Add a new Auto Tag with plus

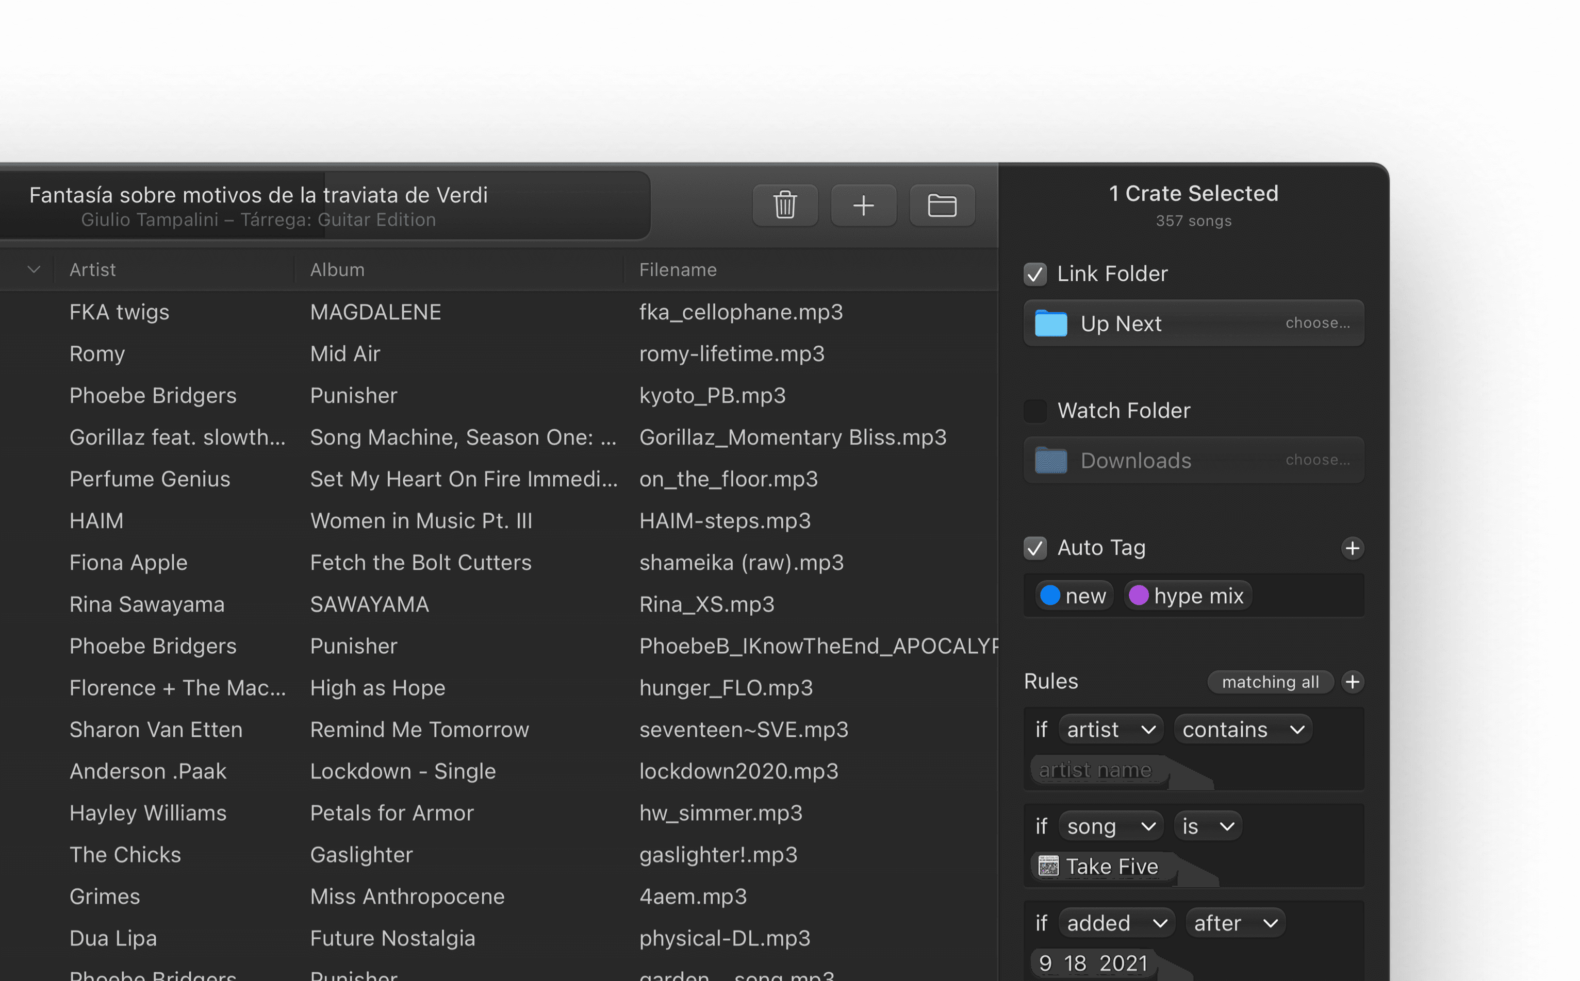1352,548
